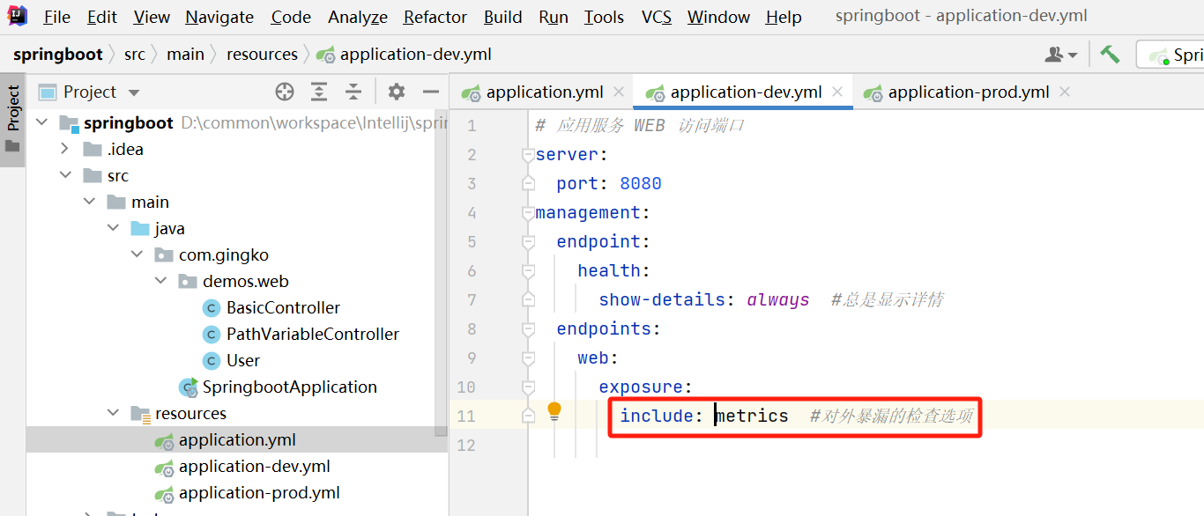Image resolution: width=1204 pixels, height=516 pixels.
Task: Click the springboot breadcrumb
Action: [58, 54]
